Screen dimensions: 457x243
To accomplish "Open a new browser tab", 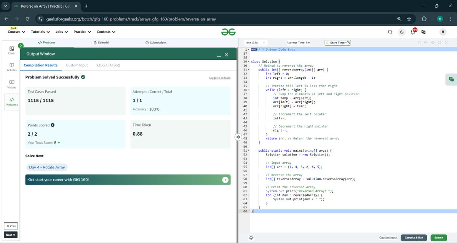I will pyautogui.click(x=87, y=6).
